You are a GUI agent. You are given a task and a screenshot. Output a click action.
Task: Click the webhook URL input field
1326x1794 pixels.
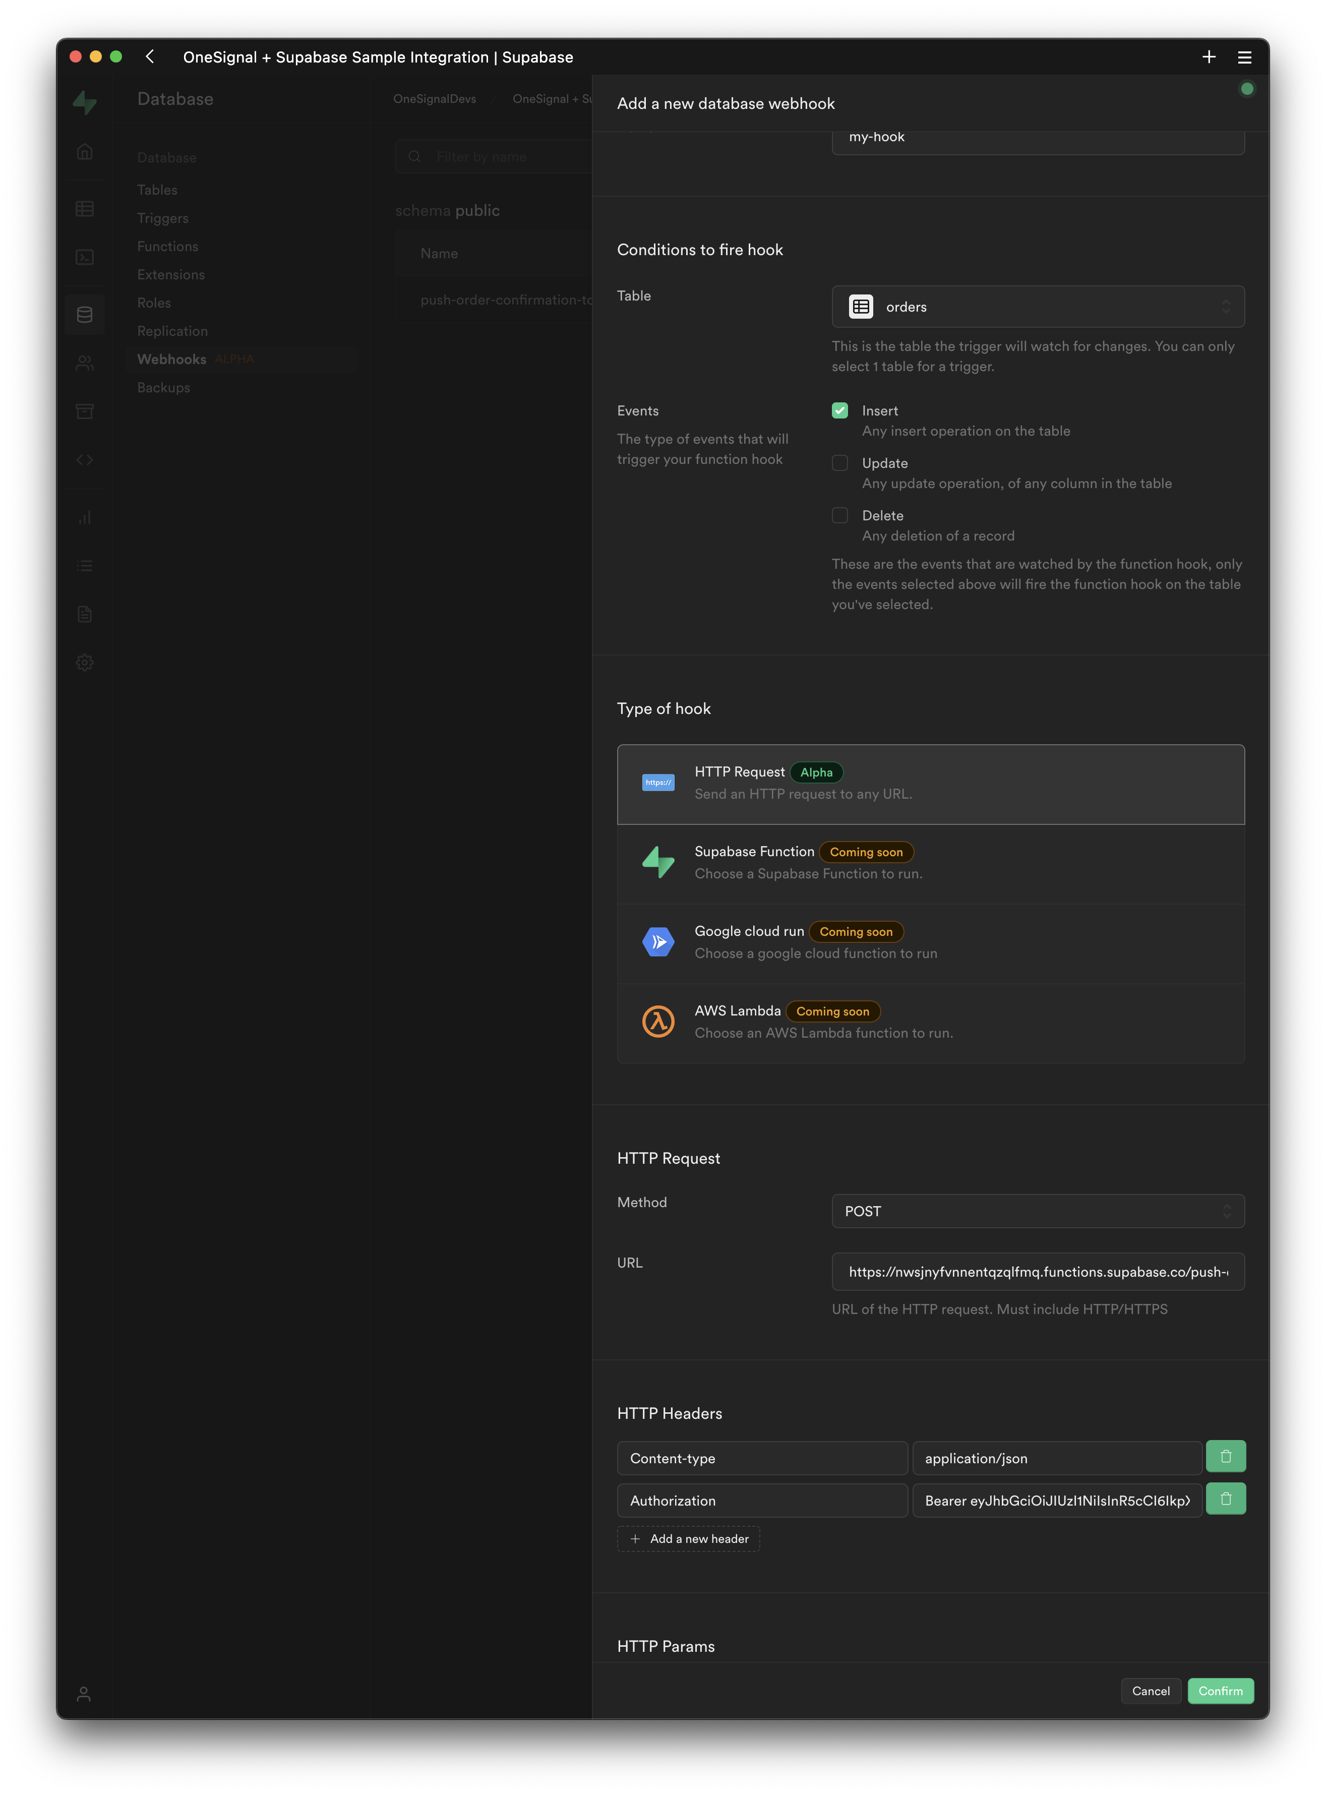pyautogui.click(x=1038, y=1272)
